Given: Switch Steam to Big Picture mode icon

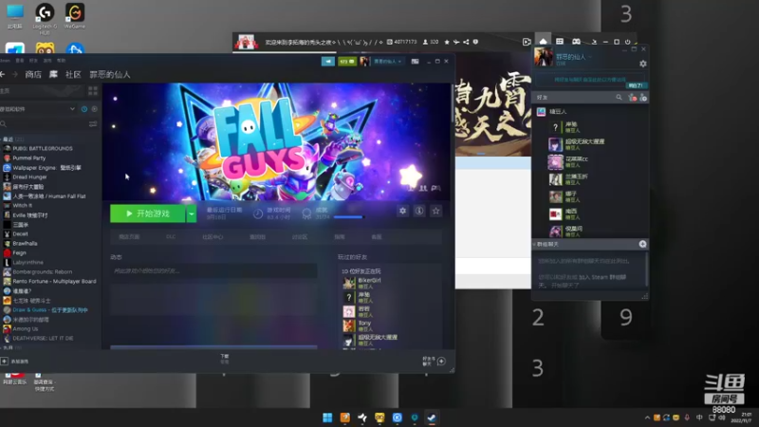Looking at the screenshot, I should 415,62.
